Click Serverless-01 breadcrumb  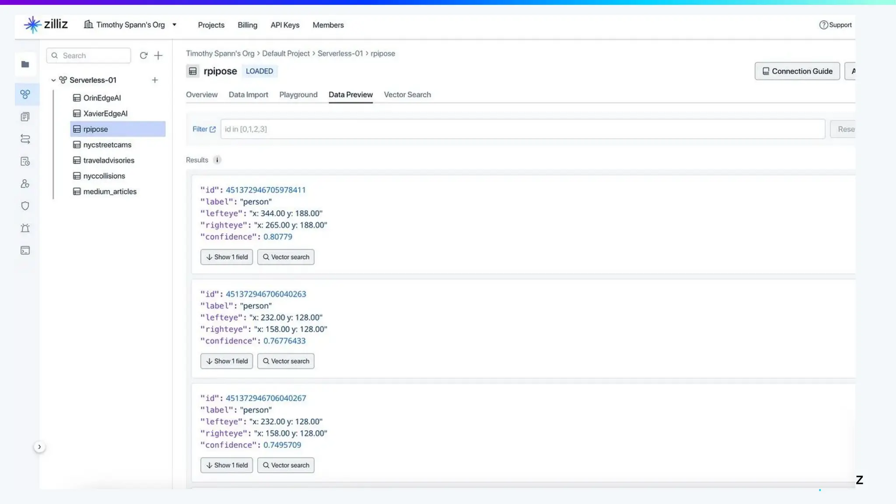[x=340, y=53]
